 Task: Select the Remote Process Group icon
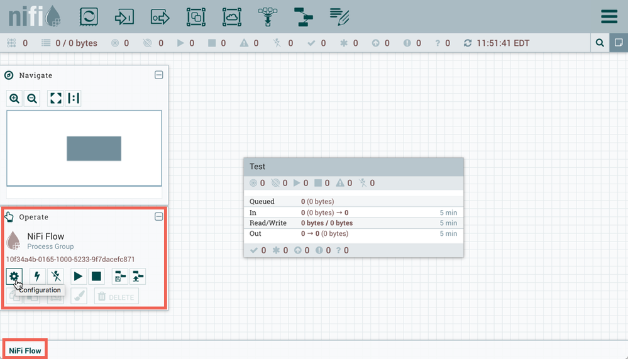pos(232,16)
